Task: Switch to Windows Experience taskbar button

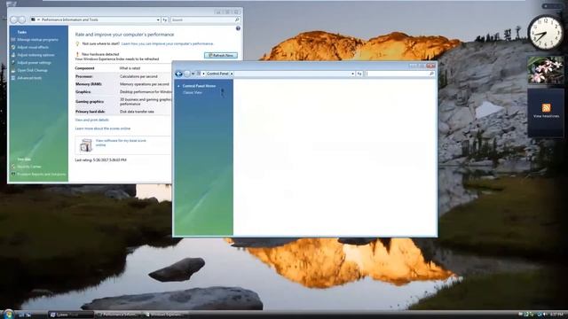Action: click(x=167, y=315)
